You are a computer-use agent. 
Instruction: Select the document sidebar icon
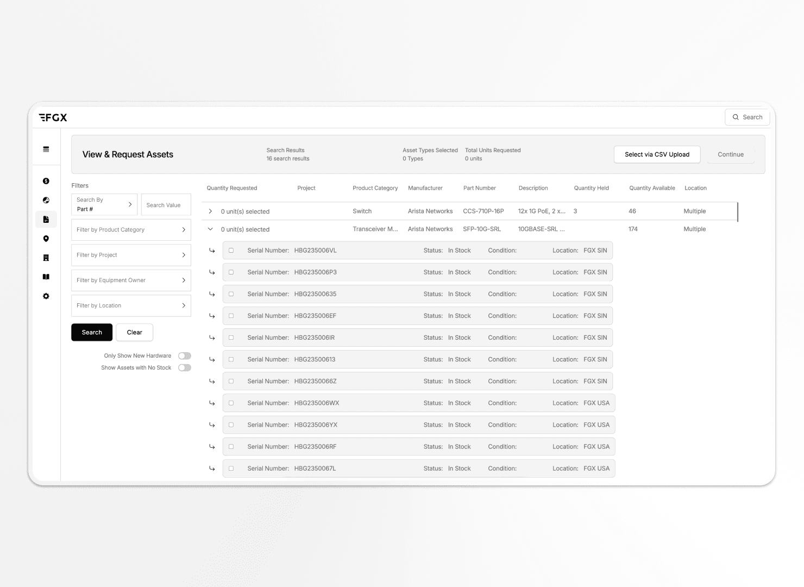click(46, 220)
